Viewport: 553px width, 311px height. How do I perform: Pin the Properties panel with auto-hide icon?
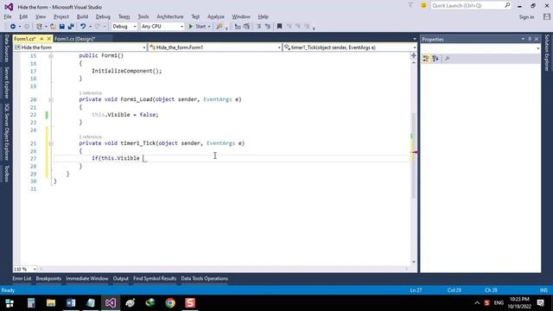pos(530,39)
